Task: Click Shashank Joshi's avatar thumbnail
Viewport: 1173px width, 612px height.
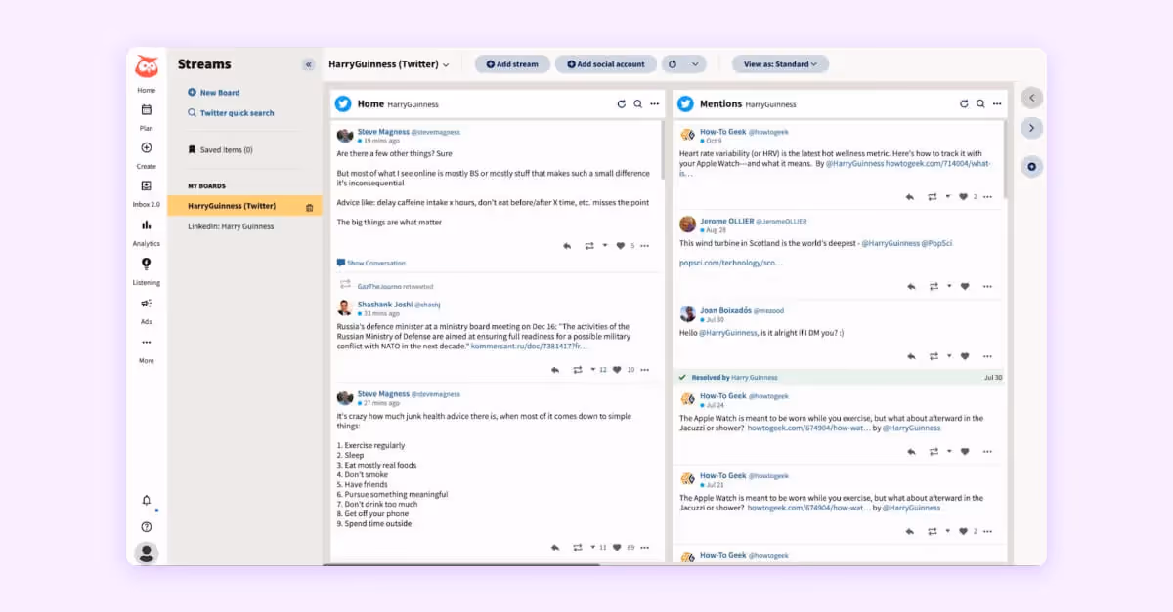Action: pyautogui.click(x=345, y=307)
